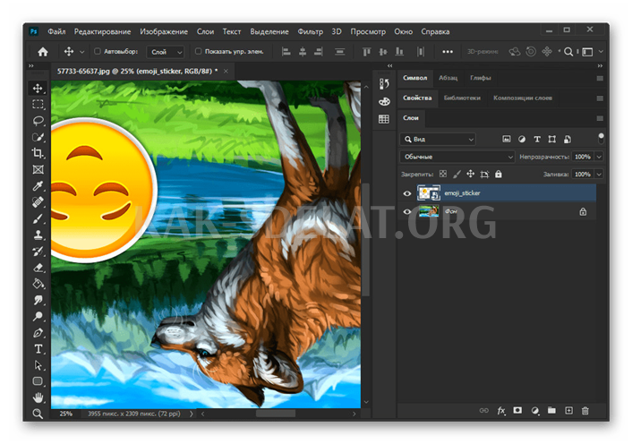This screenshot has width=632, height=444.
Task: Select the Move tool in toolbox
Action: (x=38, y=89)
